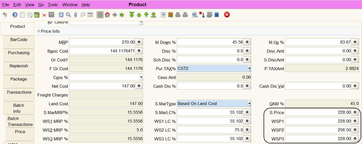
Task: Open the Active Workflows icon
Action: 202,15
